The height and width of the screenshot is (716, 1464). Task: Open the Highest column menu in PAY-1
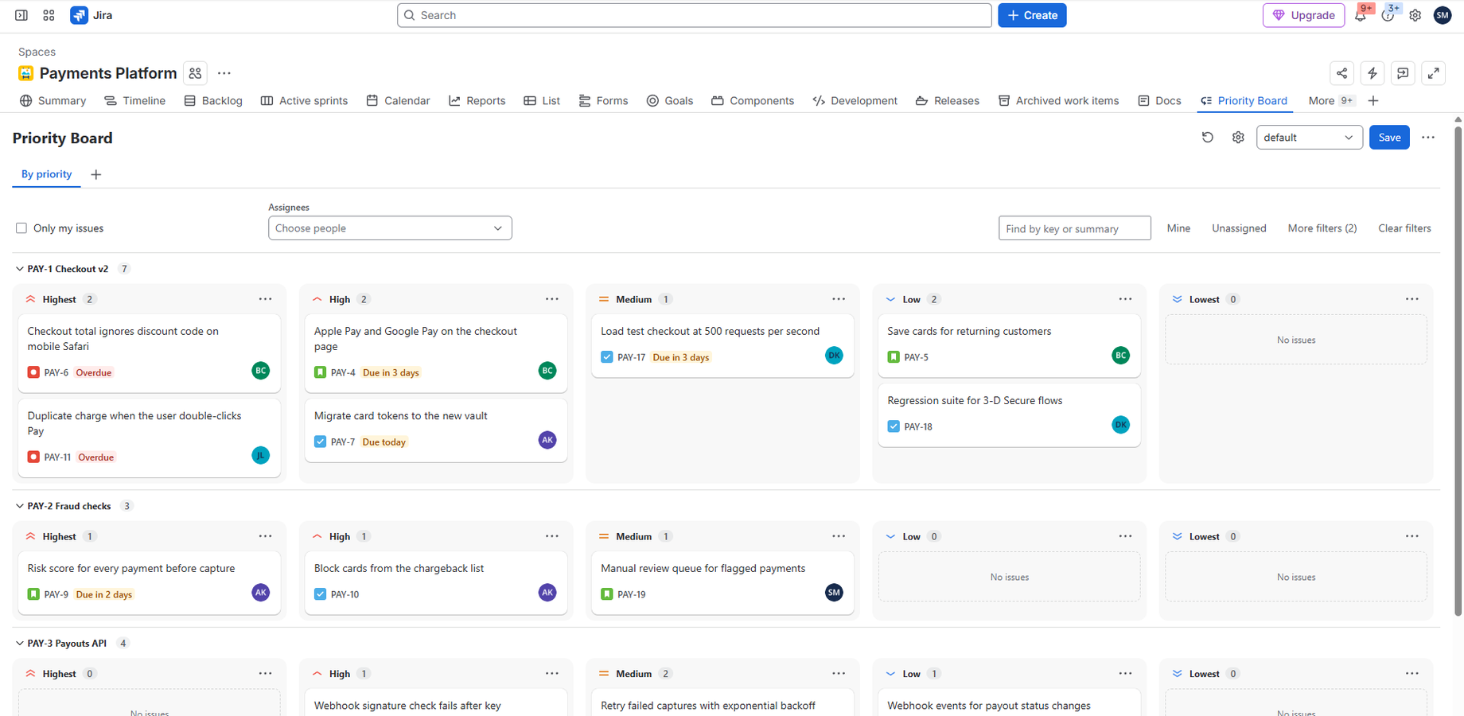point(265,299)
